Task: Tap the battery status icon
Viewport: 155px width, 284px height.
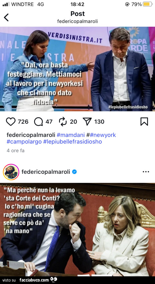Action: [x=148, y=4]
